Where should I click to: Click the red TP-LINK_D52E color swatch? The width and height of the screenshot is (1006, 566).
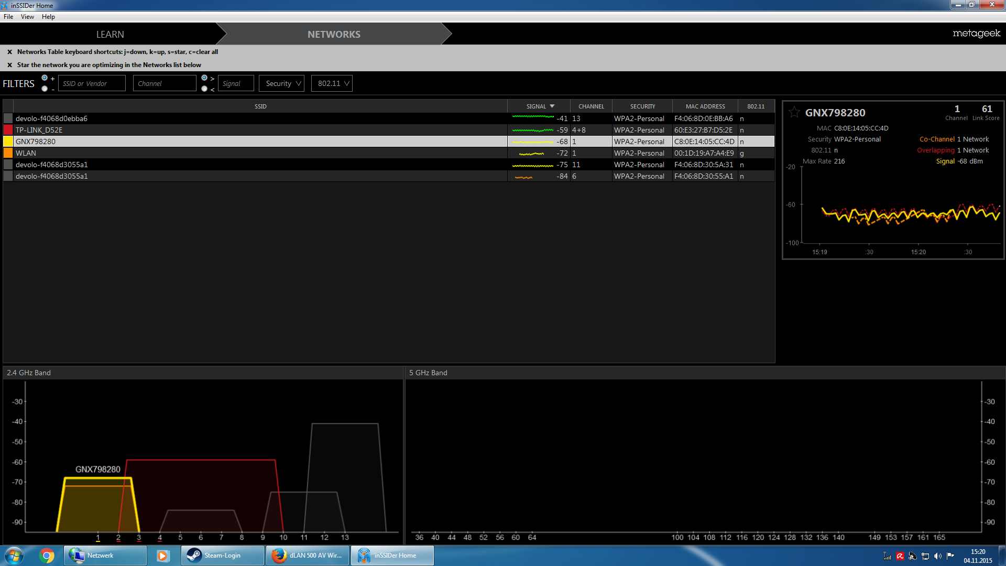pos(8,130)
